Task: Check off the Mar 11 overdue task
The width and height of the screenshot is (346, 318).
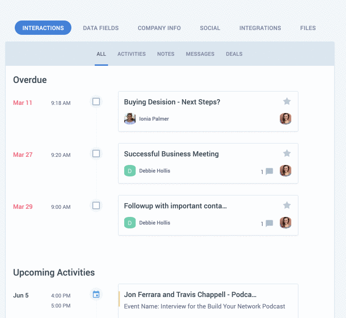Action: point(96,102)
